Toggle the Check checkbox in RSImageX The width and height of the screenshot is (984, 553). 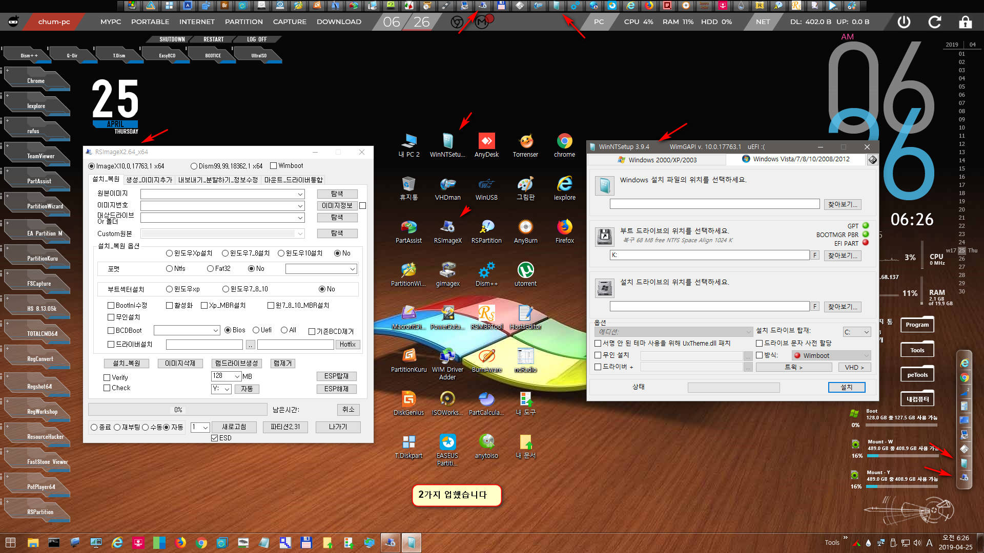coord(107,388)
